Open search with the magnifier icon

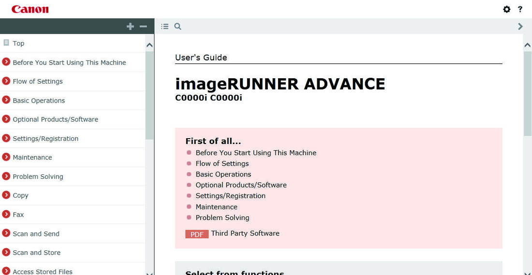tap(178, 26)
